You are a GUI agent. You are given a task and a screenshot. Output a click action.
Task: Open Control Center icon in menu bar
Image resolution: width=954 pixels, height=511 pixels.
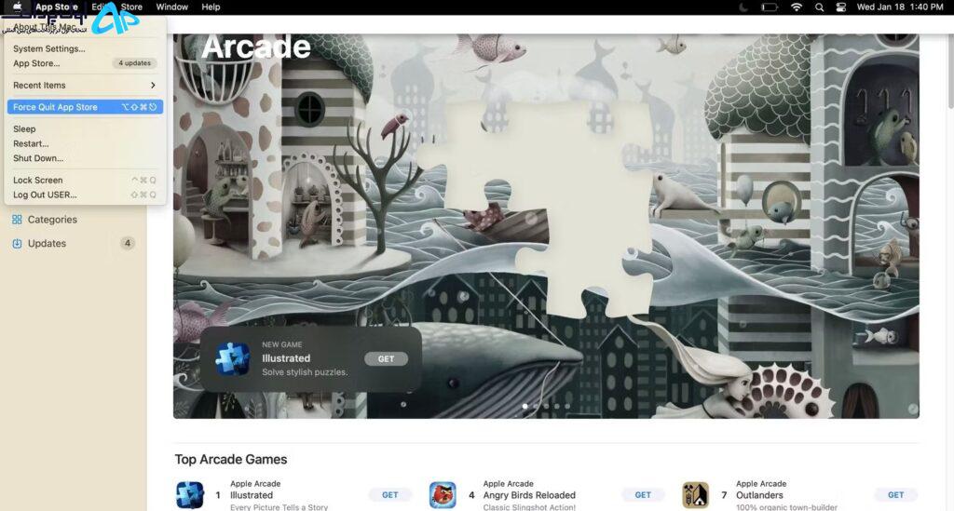coord(841,7)
